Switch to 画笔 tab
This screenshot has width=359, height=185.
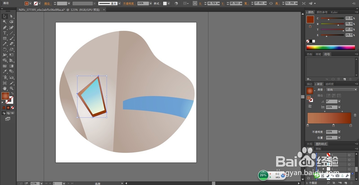(x=318, y=54)
